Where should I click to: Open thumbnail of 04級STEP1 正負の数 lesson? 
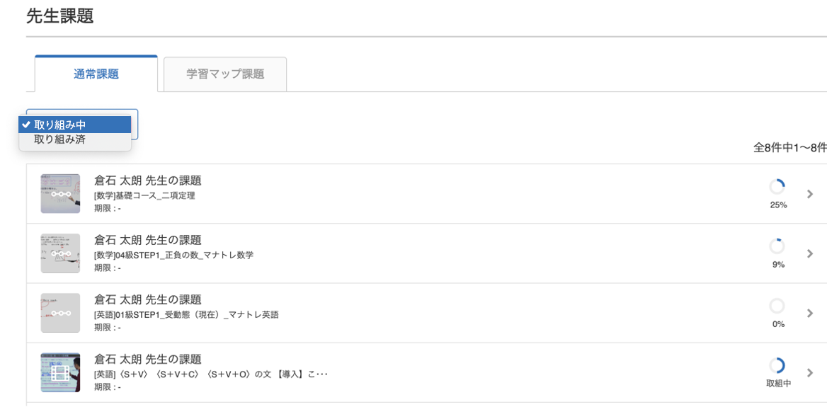point(60,253)
